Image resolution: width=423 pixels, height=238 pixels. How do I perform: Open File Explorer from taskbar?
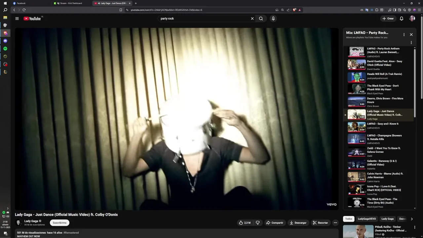click(5, 18)
